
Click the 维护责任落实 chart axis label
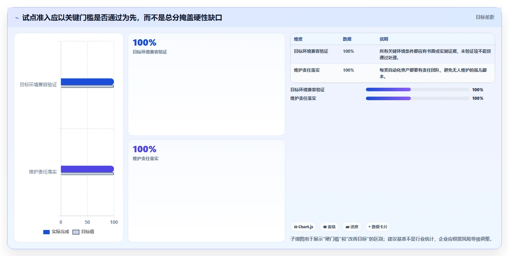click(x=43, y=172)
